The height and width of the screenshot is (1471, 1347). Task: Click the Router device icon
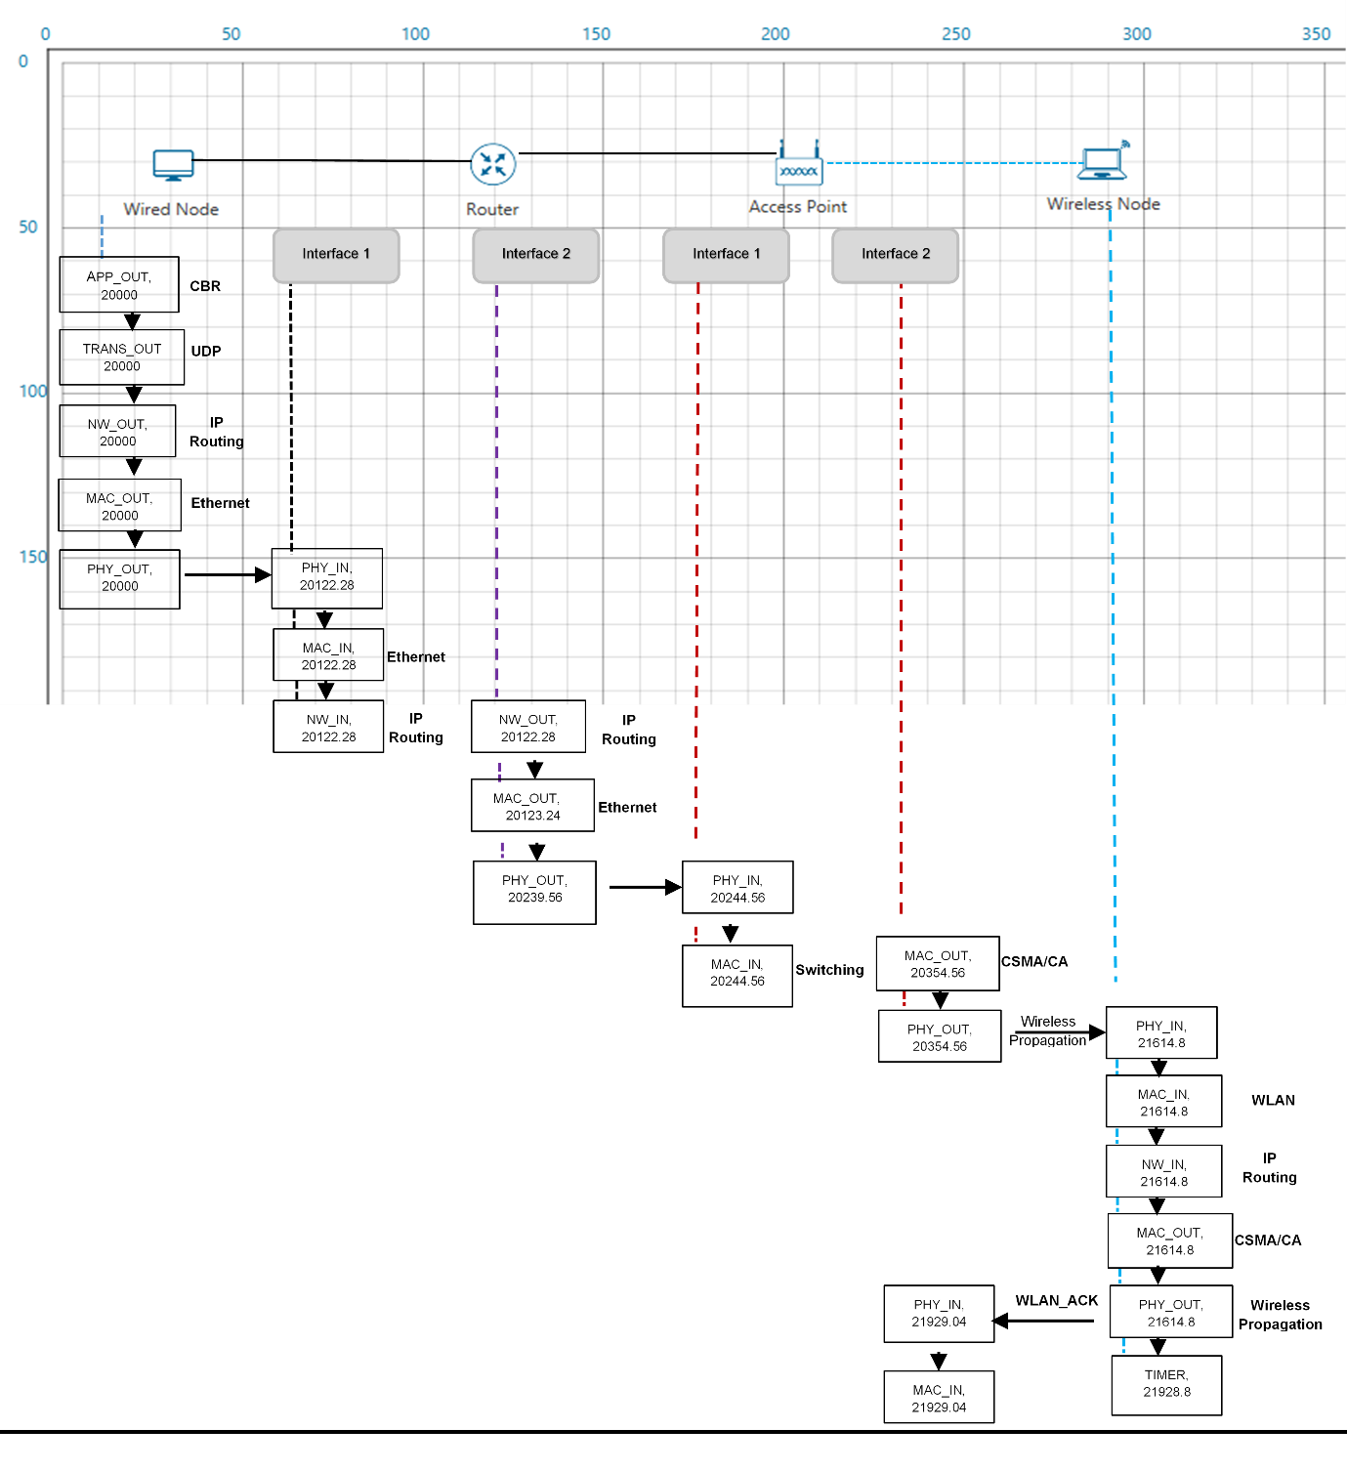point(493,164)
